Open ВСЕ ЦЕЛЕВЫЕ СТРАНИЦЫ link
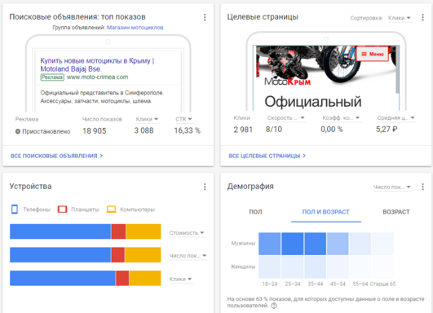The image size is (433, 313). (267, 156)
